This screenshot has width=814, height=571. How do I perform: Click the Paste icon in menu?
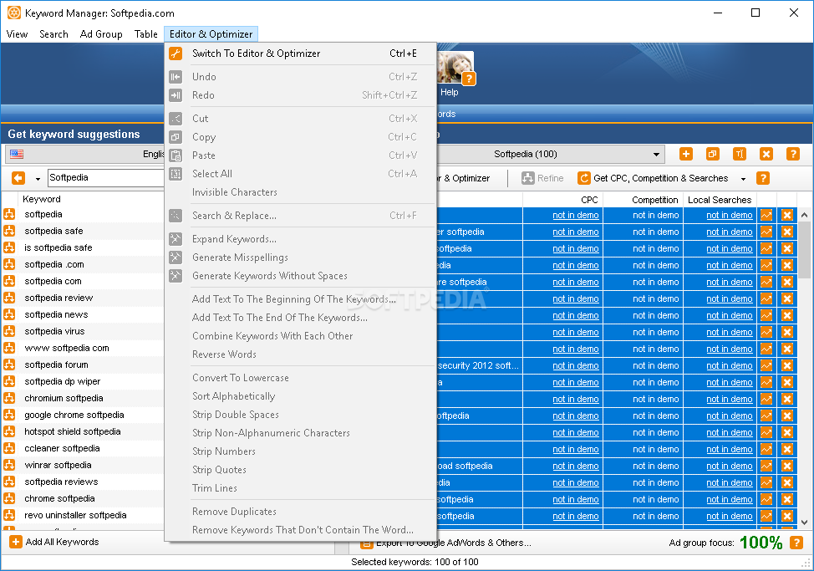[x=176, y=155]
